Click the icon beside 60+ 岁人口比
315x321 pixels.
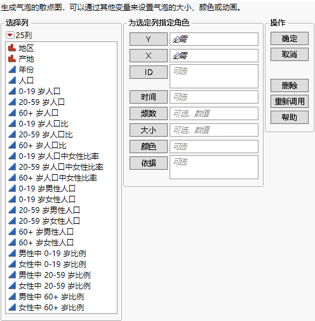click(12, 145)
